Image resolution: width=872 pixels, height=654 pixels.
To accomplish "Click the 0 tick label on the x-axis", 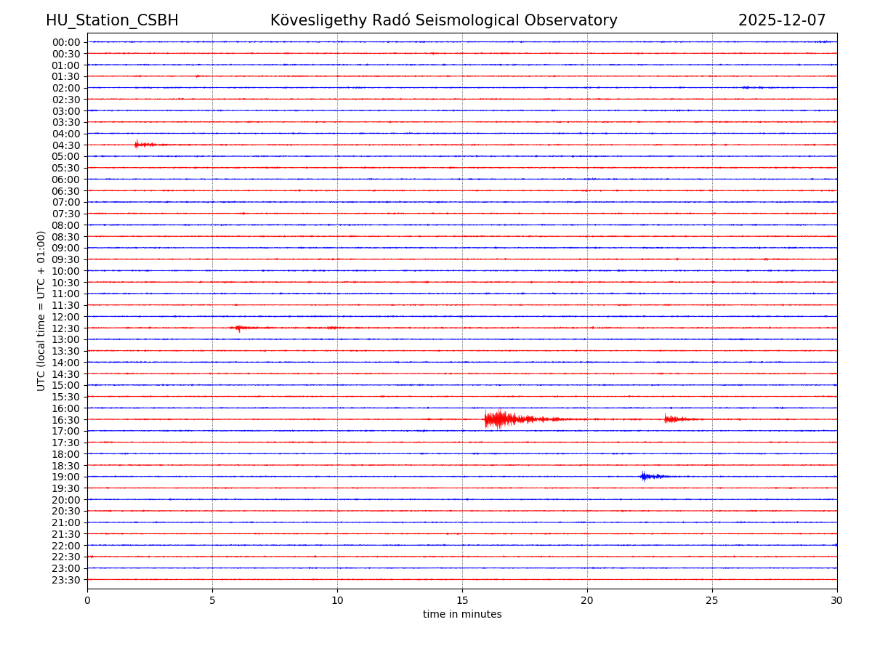I will coord(87,601).
